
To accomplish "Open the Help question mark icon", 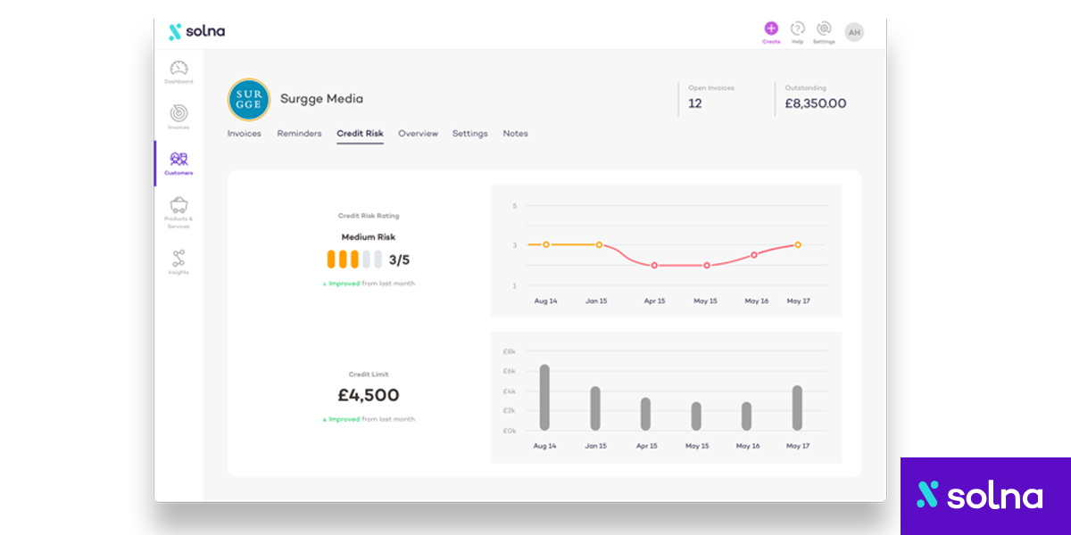I will [798, 29].
